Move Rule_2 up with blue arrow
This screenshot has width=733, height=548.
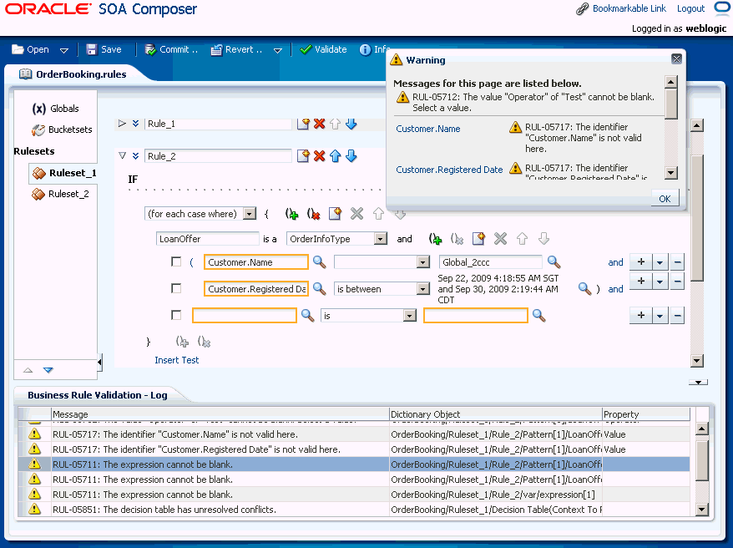(x=335, y=156)
